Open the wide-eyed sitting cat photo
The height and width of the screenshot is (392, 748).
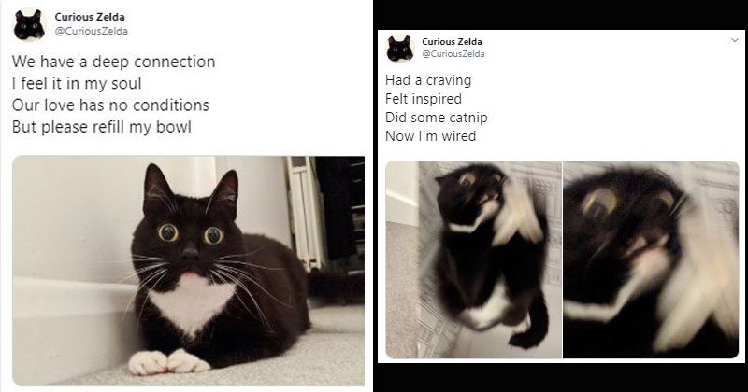coord(188,271)
